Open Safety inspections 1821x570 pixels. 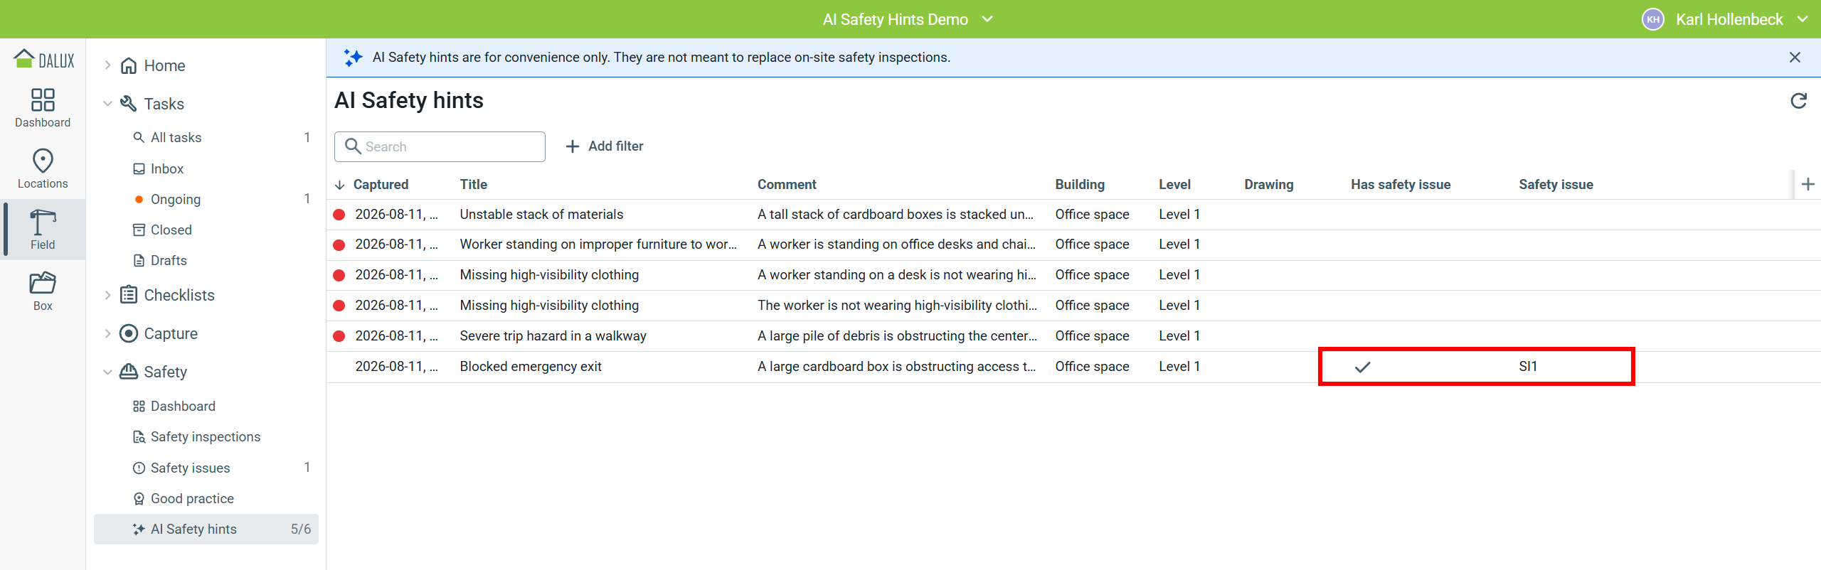point(206,437)
